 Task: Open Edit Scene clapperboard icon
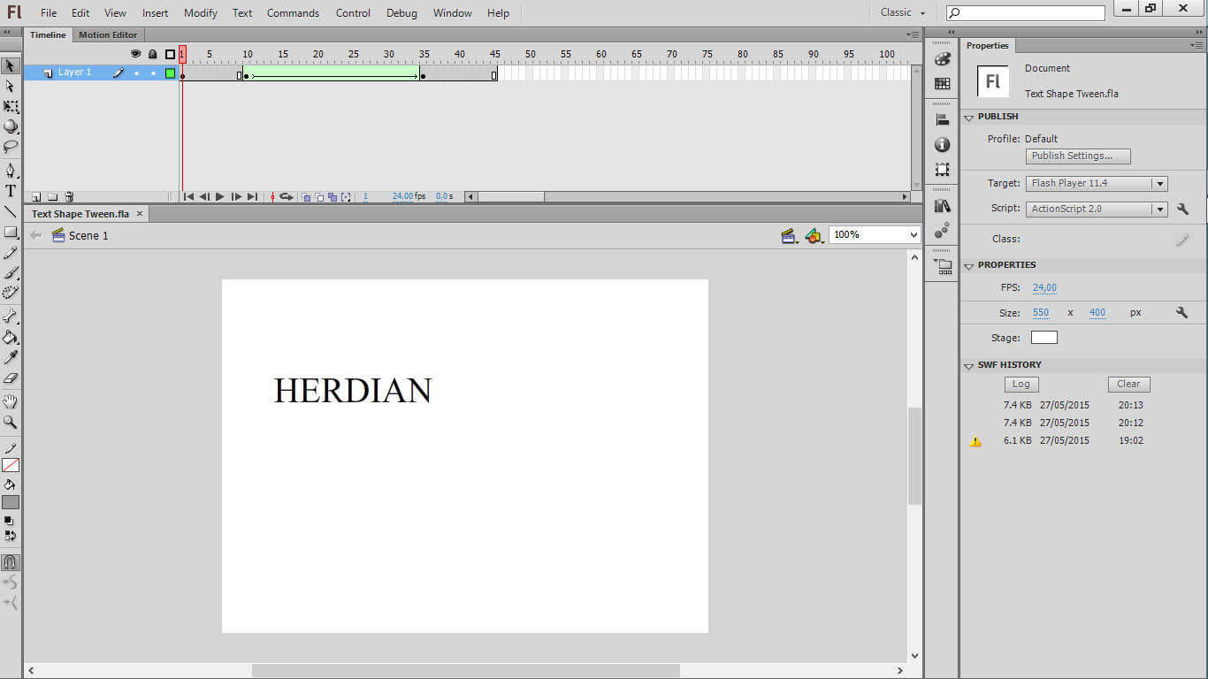[x=790, y=235]
